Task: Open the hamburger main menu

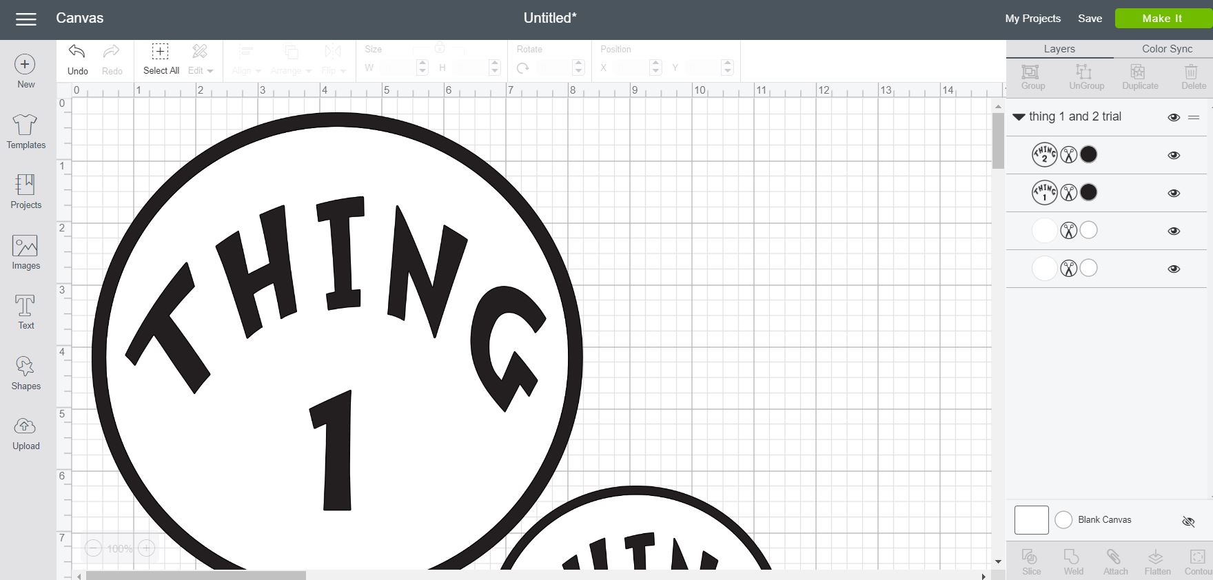Action: tap(26, 19)
